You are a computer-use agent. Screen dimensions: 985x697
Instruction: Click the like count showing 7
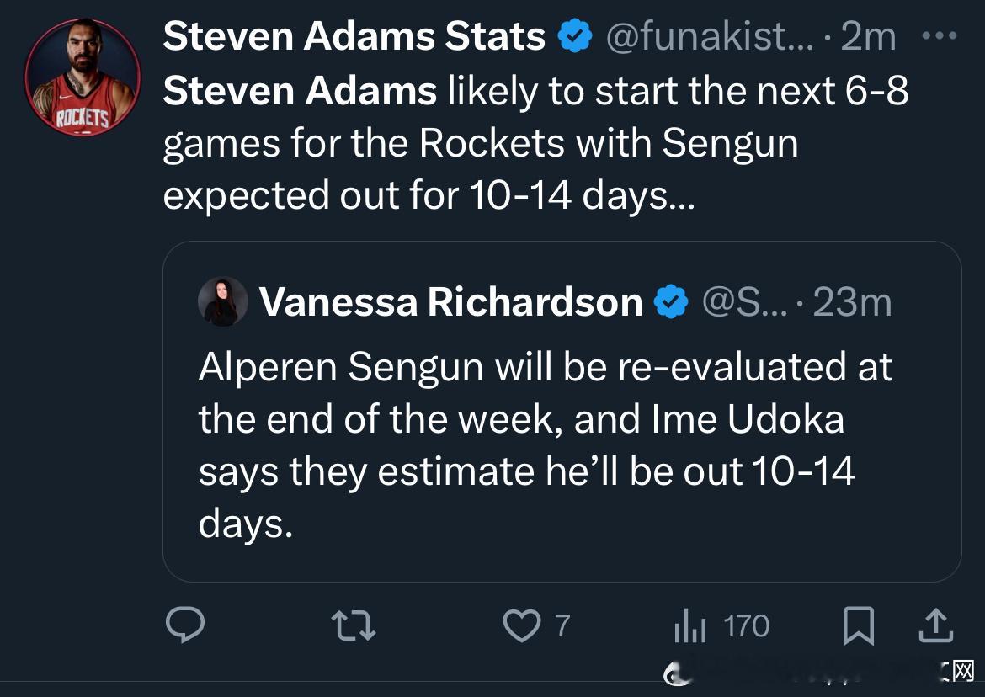coord(562,626)
